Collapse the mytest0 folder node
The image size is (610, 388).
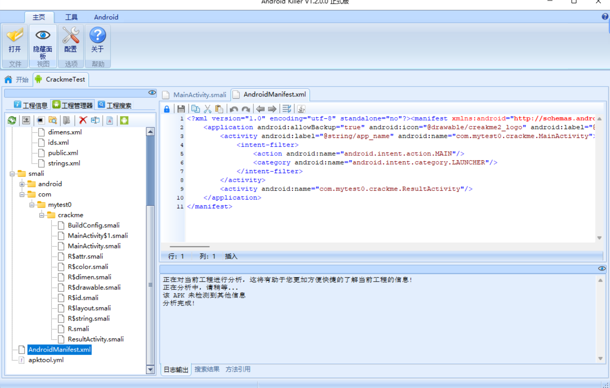[32, 205]
